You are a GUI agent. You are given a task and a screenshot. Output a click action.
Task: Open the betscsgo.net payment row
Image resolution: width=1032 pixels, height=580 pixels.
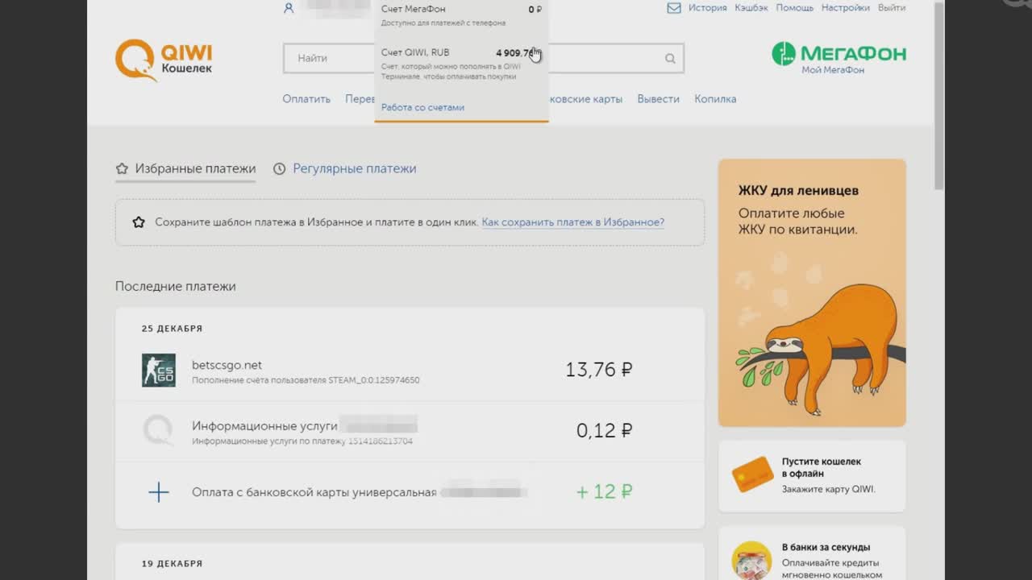[410, 370]
